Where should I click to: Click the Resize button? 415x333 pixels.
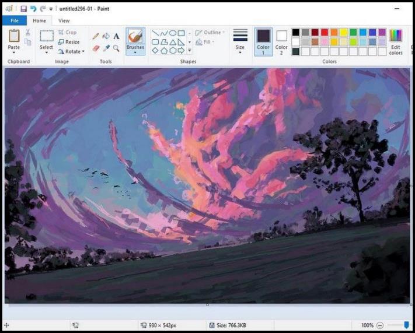pyautogui.click(x=69, y=42)
